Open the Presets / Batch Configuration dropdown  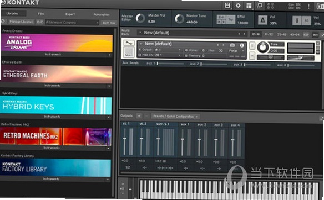coord(175,117)
